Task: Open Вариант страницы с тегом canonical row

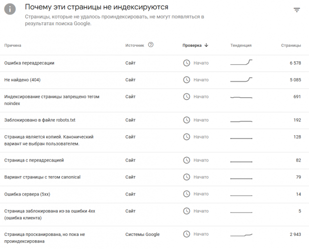Action: coord(42,177)
